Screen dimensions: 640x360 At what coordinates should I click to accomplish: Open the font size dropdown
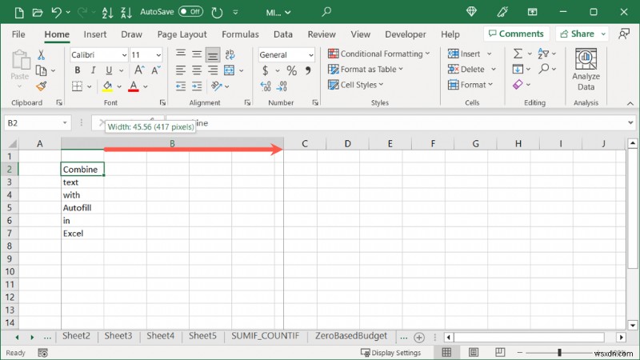click(158, 54)
